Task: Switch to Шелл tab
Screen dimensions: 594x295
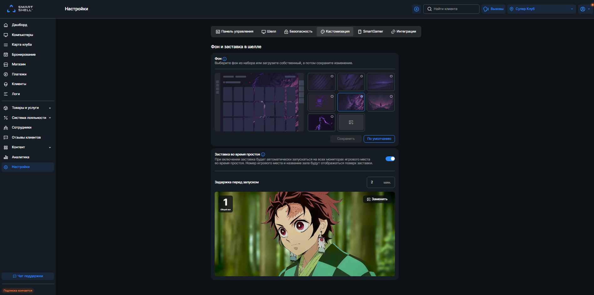Action: (269, 32)
